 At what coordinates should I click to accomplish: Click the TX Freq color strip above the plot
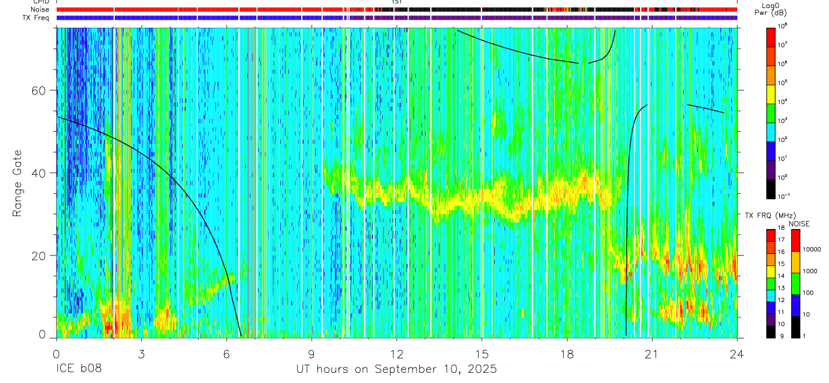click(396, 18)
